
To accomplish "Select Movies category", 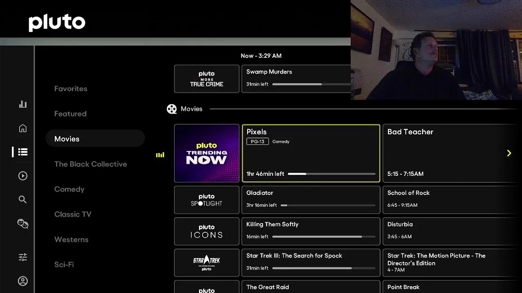I will [x=95, y=139].
